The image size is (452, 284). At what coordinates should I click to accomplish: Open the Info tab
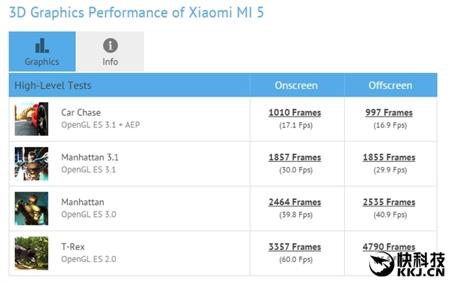(x=111, y=51)
